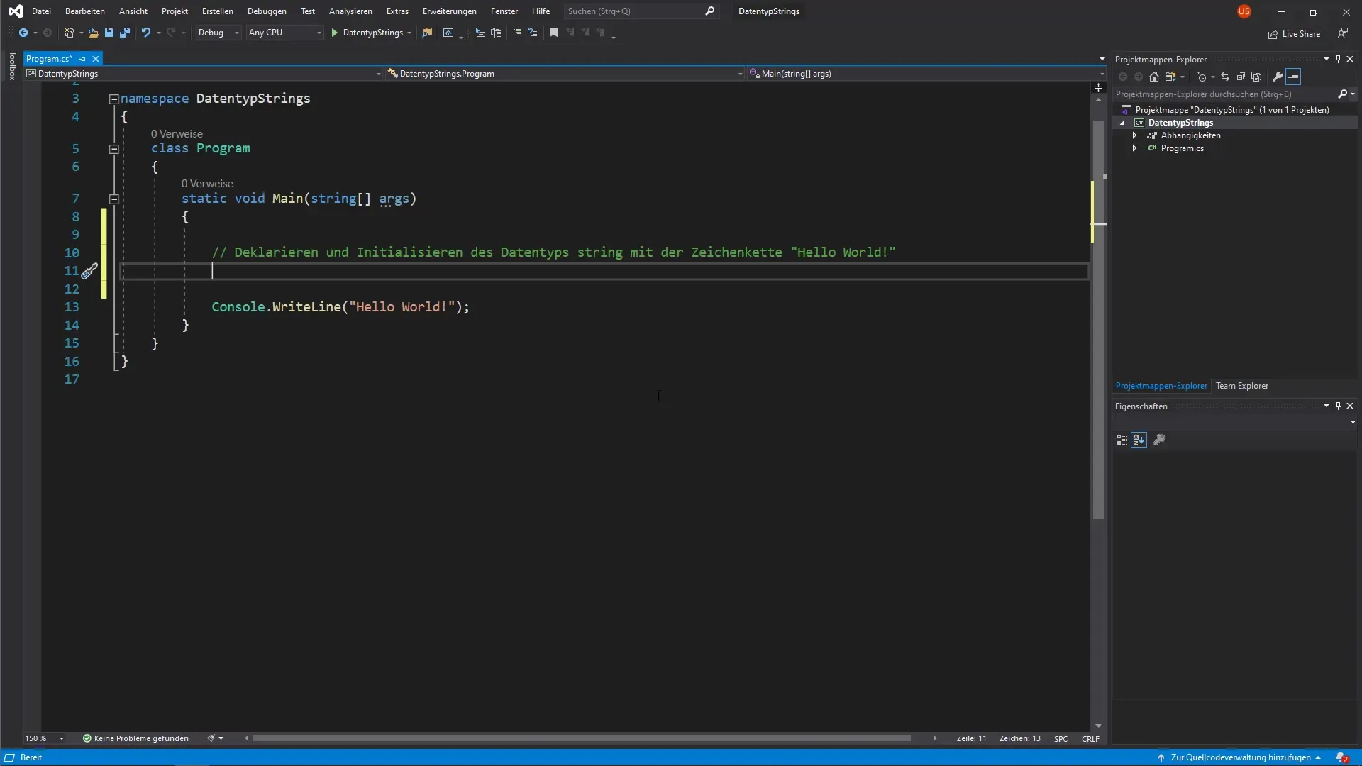Click the find in files icon
This screenshot has width=1362, height=766.
tap(427, 33)
